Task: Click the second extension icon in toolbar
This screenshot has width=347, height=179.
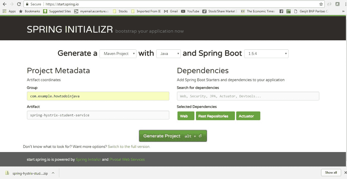Action: click(x=338, y=4)
